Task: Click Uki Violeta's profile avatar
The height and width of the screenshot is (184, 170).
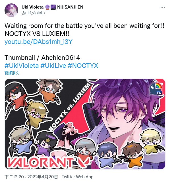Action: (11, 10)
